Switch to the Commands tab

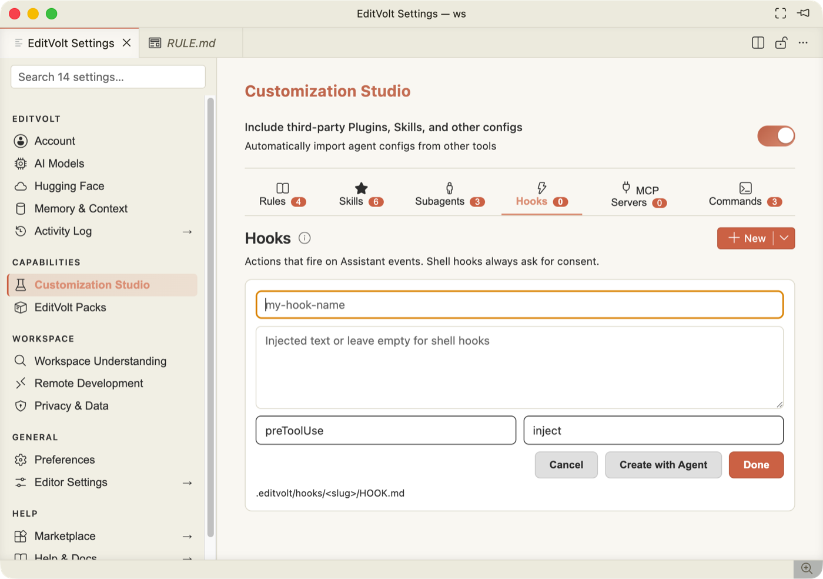(745, 195)
